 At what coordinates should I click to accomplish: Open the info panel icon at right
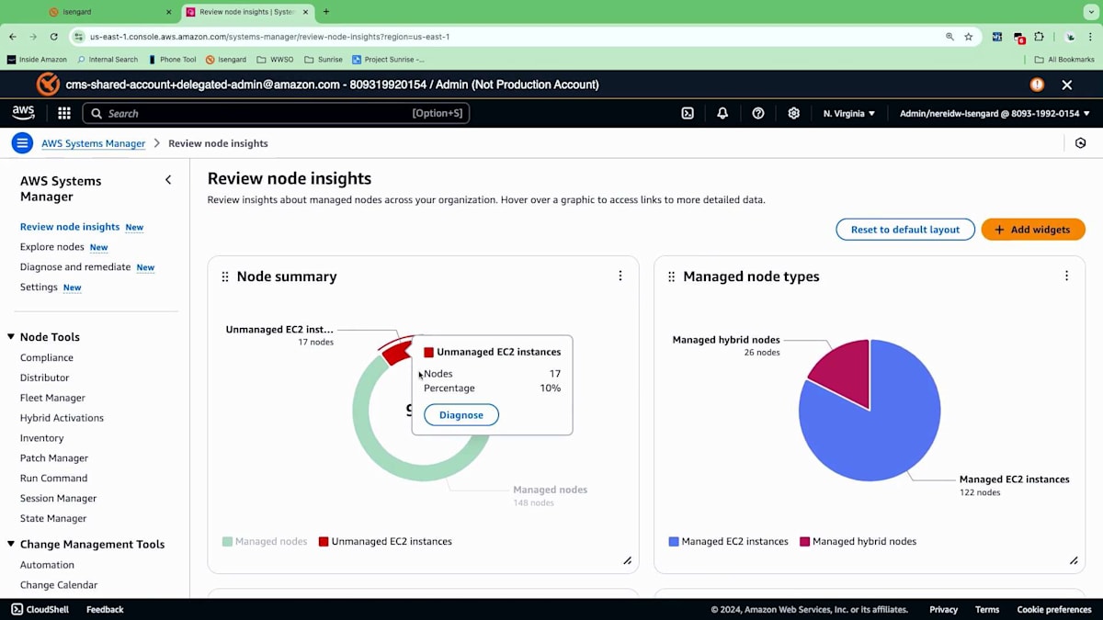1081,143
